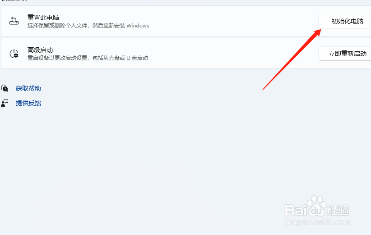This screenshot has width=371, height=235.
Task: Open the 获取帮助 link
Action: pos(28,88)
